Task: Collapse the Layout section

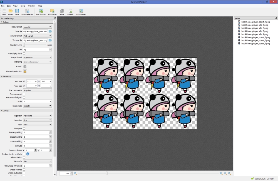Action: (x=1, y=111)
